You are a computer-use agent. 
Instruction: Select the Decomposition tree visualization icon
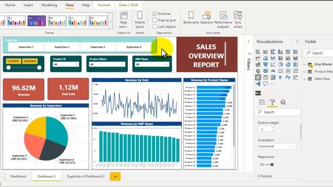pyautogui.click(x=258, y=84)
